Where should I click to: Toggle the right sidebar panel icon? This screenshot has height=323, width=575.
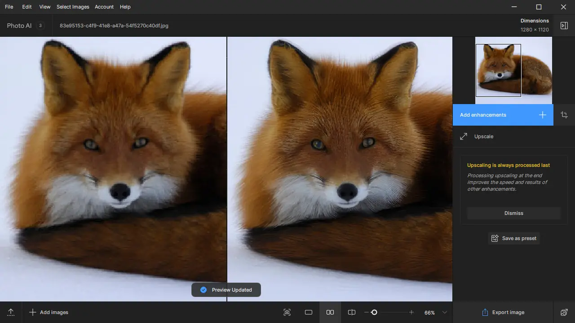(x=564, y=26)
